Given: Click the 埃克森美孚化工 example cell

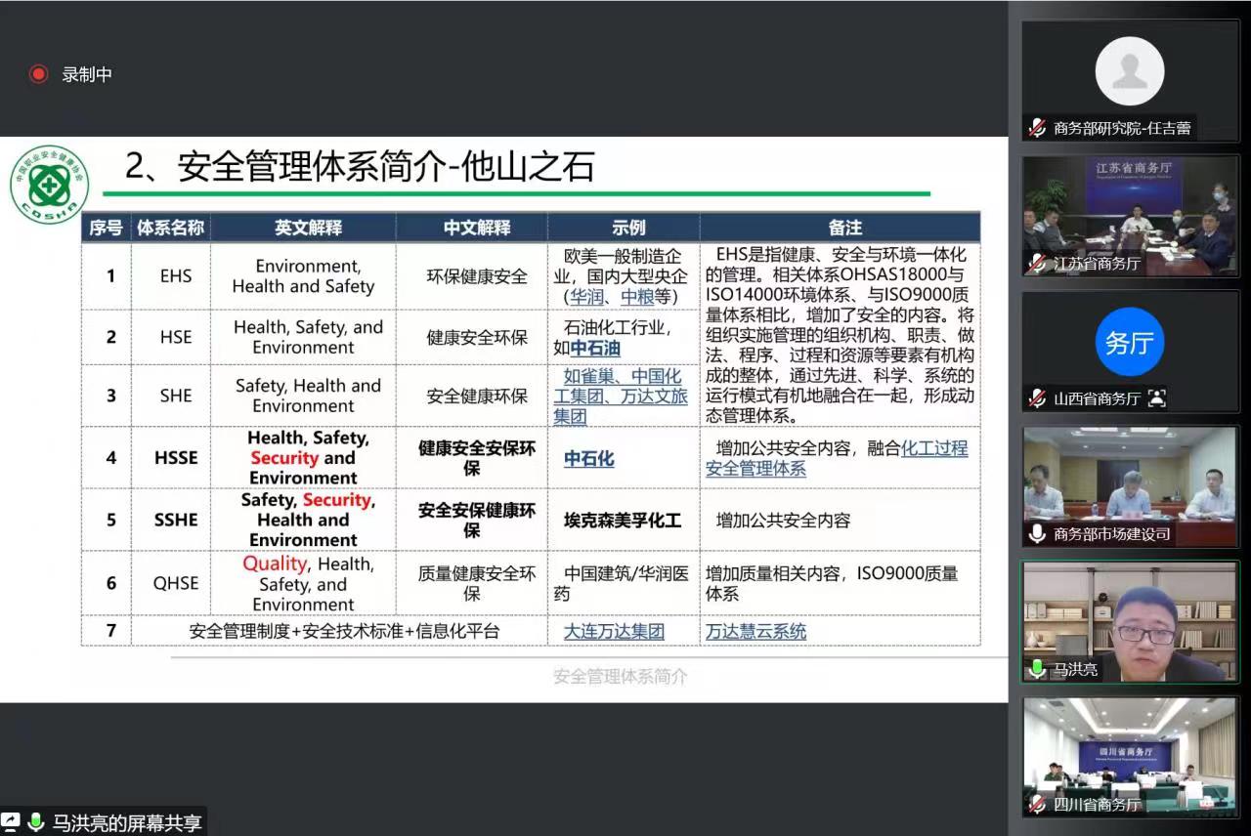Looking at the screenshot, I should click(x=623, y=520).
